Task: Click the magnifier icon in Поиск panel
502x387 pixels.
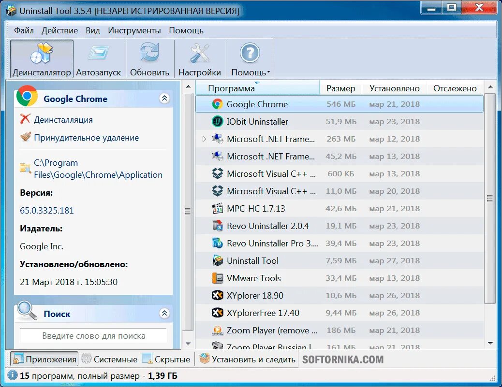Action: (x=27, y=311)
